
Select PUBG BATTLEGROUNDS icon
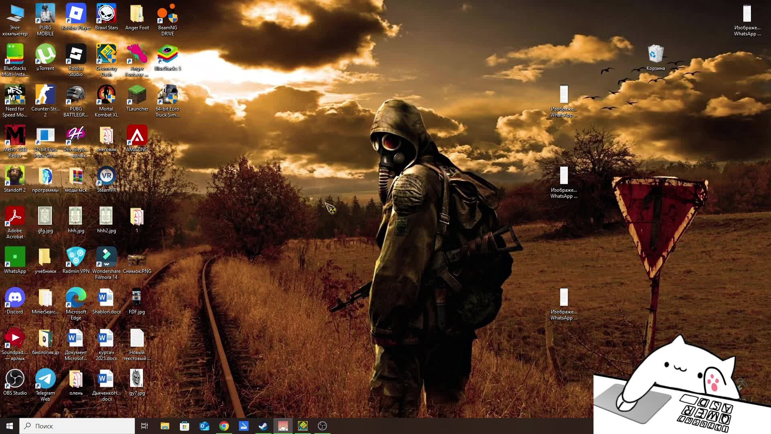pos(76,101)
